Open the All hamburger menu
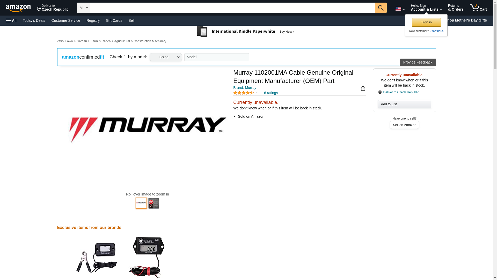The width and height of the screenshot is (497, 280). pyautogui.click(x=11, y=20)
